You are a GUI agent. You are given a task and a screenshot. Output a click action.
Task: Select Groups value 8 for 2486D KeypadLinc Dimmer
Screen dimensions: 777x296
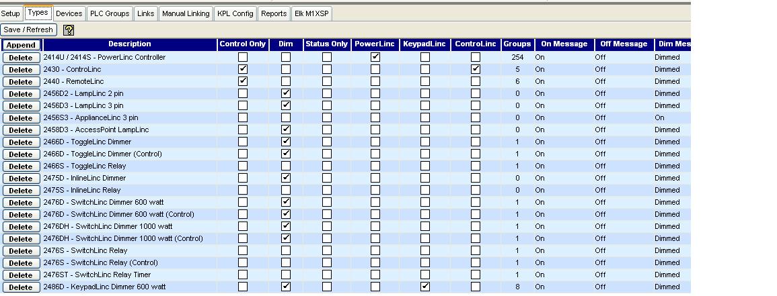[x=517, y=287]
